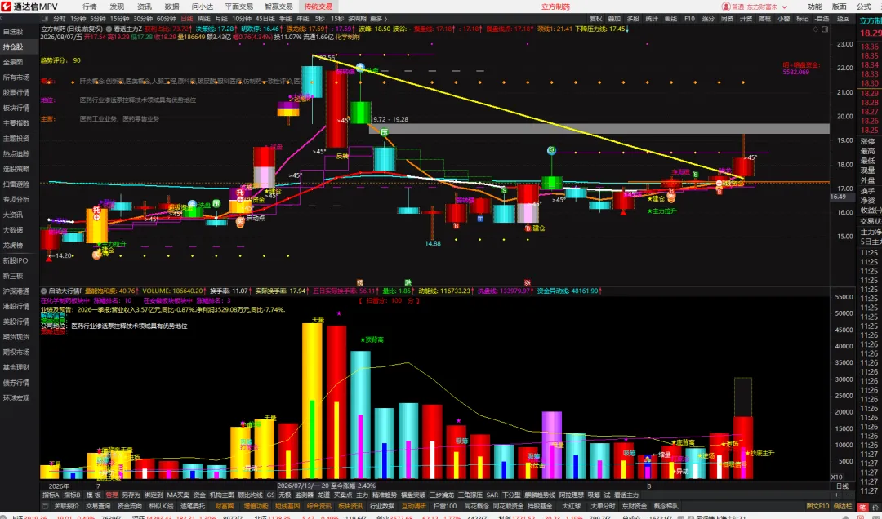Select the 60分钟 period
The width and height of the screenshot is (882, 519).
point(167,19)
